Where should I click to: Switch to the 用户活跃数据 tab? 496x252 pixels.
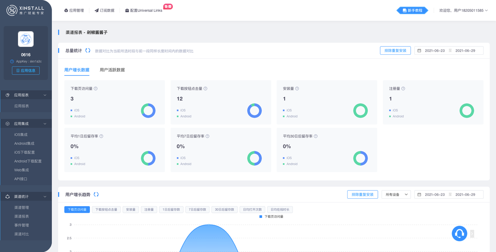(113, 70)
